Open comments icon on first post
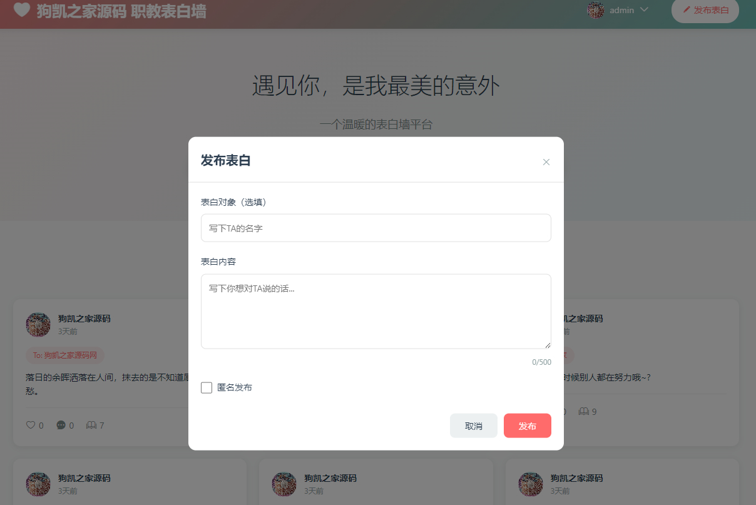This screenshot has height=505, width=756. pos(61,426)
